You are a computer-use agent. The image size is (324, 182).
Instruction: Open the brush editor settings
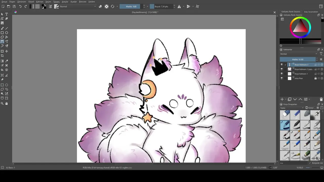point(50,7)
